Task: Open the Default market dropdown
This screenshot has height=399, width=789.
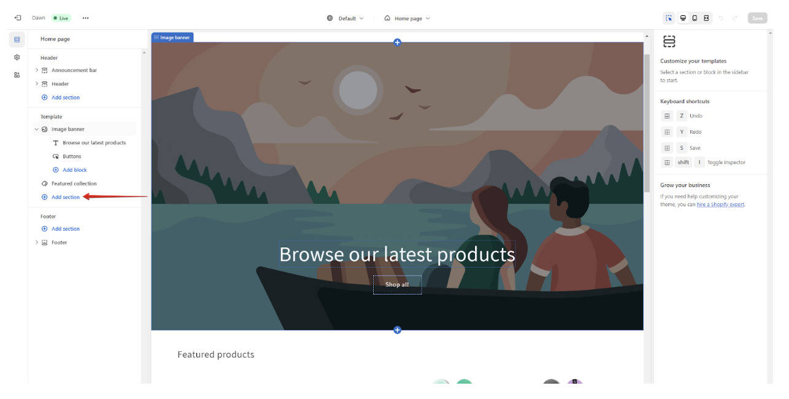Action: tap(345, 18)
